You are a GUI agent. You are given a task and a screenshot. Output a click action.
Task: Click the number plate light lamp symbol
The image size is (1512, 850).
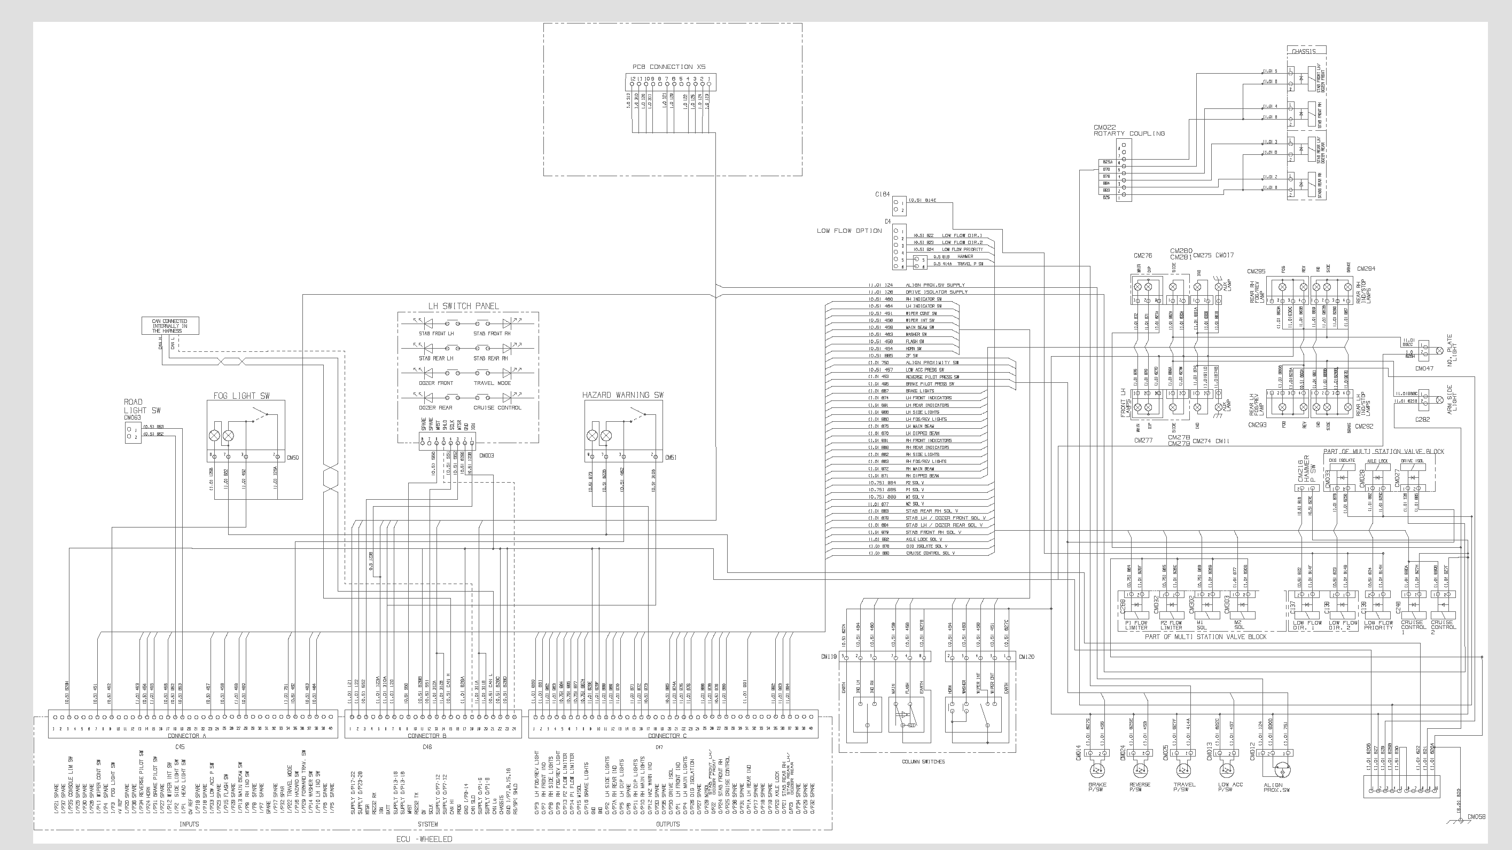click(x=1439, y=351)
